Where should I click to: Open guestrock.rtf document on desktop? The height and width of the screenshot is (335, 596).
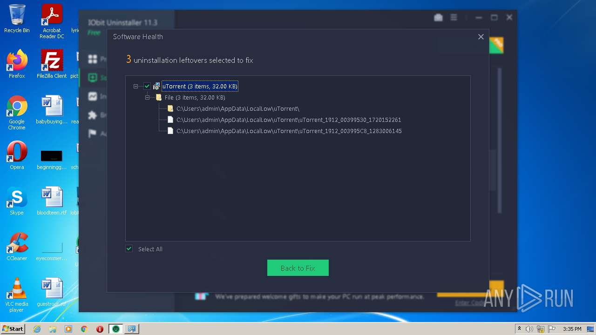click(52, 292)
